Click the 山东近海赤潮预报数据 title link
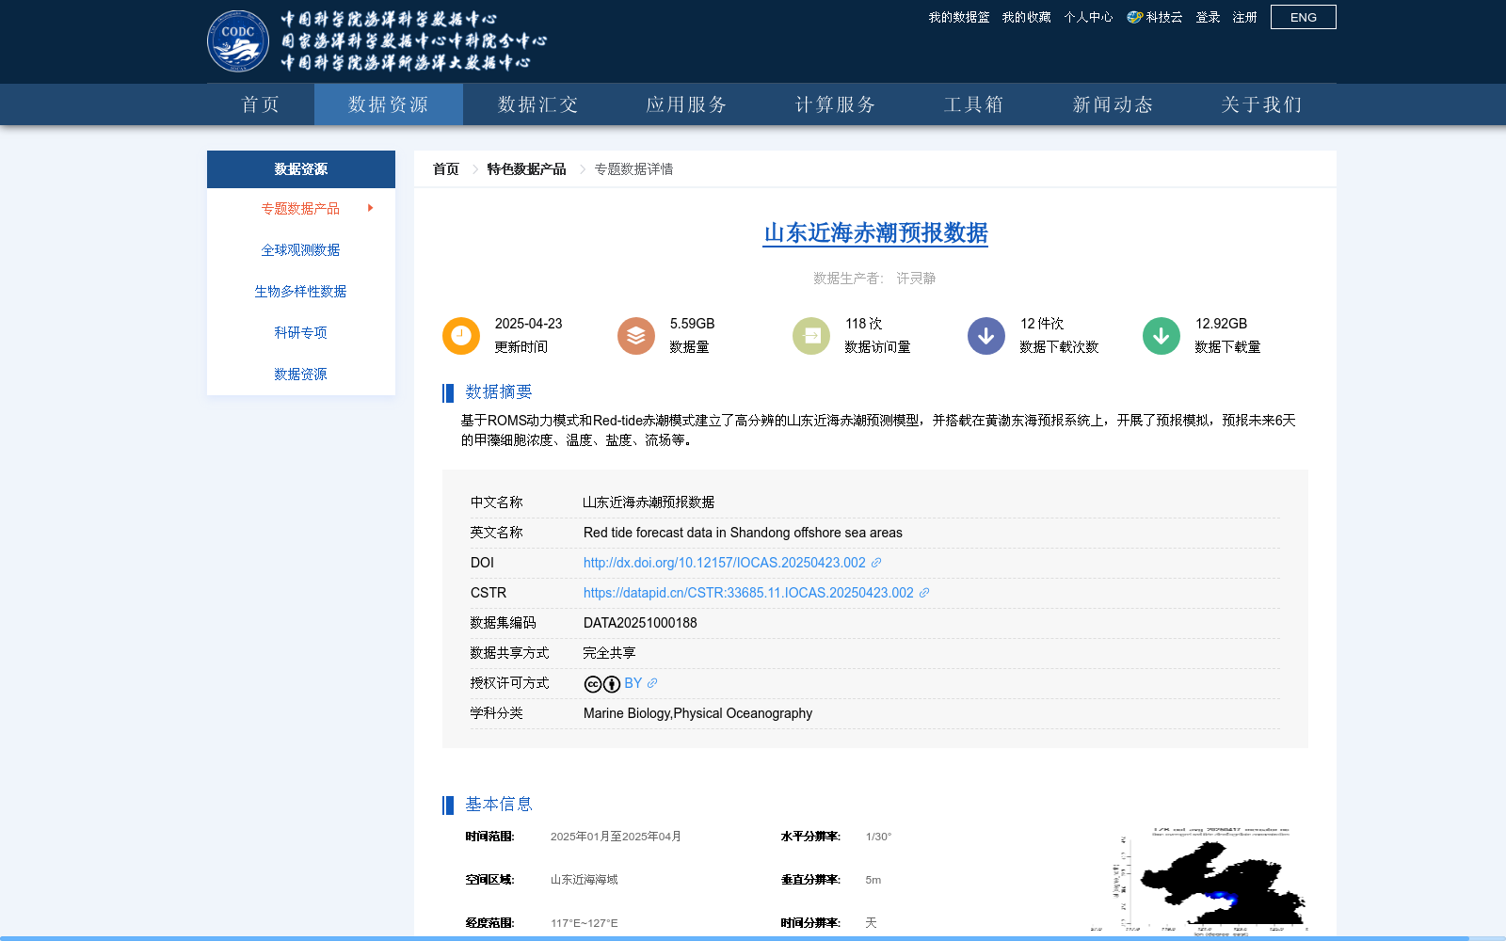 (x=875, y=232)
